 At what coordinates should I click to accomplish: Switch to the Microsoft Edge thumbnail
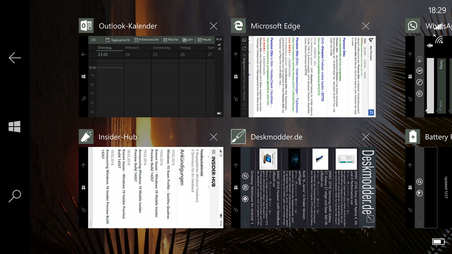click(x=303, y=77)
